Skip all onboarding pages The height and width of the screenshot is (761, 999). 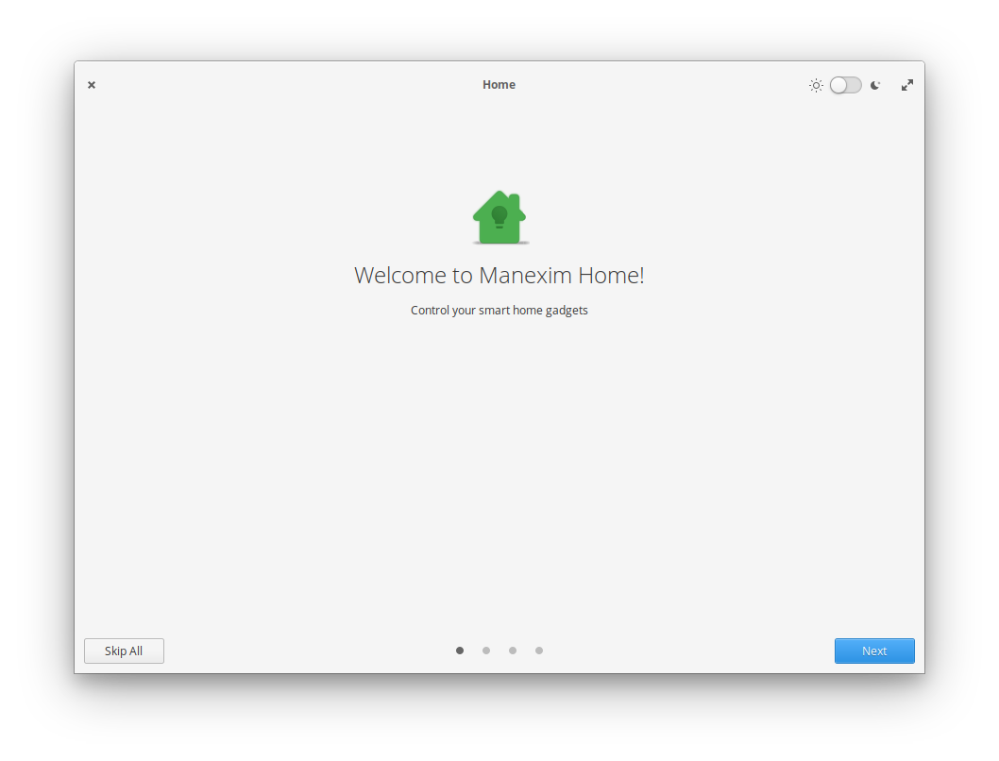[x=125, y=651]
